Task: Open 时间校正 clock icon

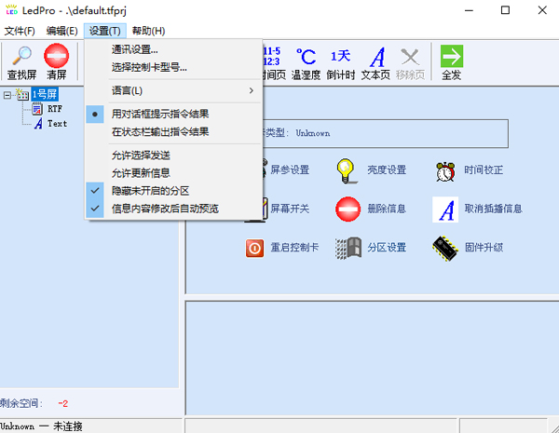Action: click(445, 169)
